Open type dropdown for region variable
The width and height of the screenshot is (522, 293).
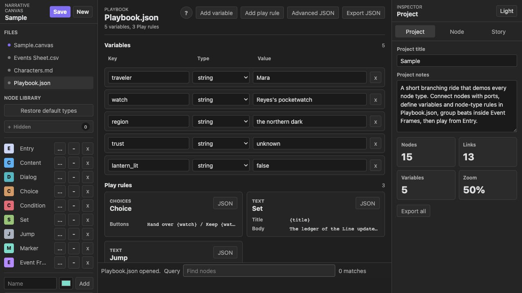(x=221, y=122)
